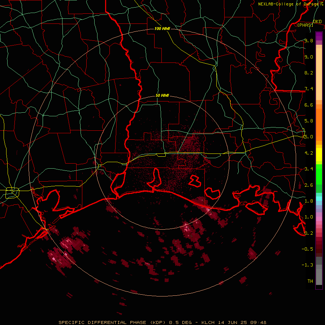Click the DKD label above the color scale

pos(317,21)
